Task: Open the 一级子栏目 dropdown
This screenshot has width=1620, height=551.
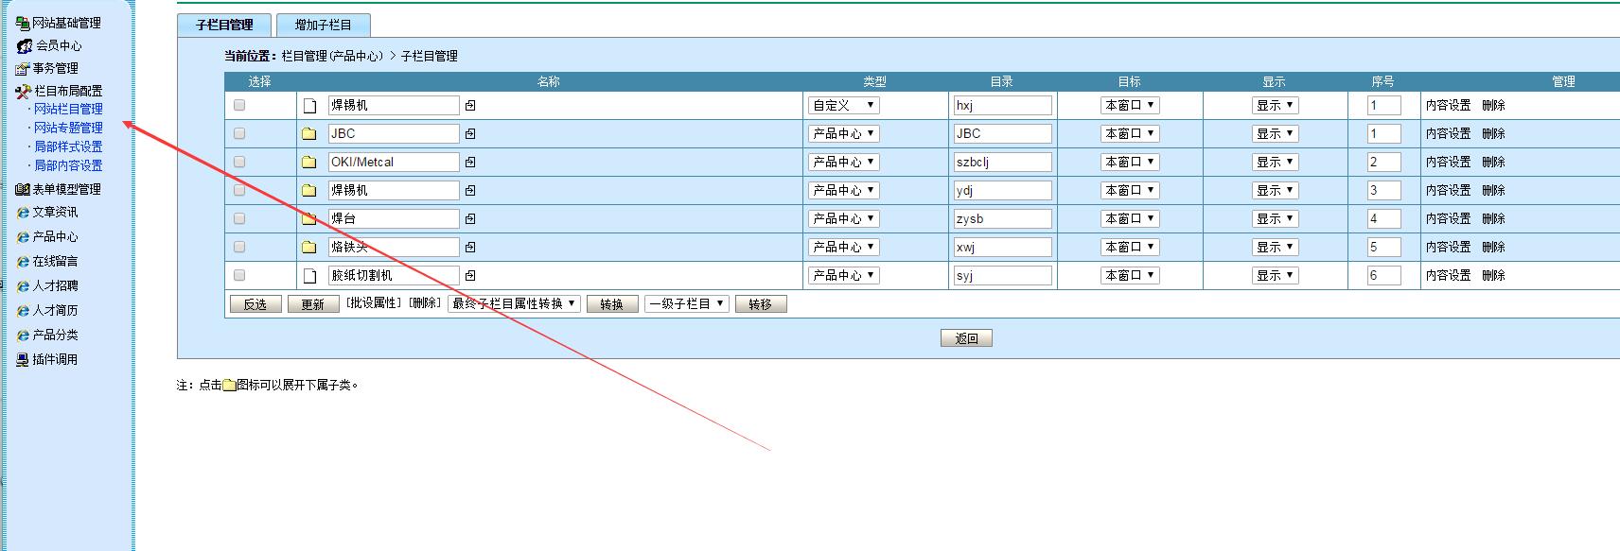Action: tap(686, 303)
